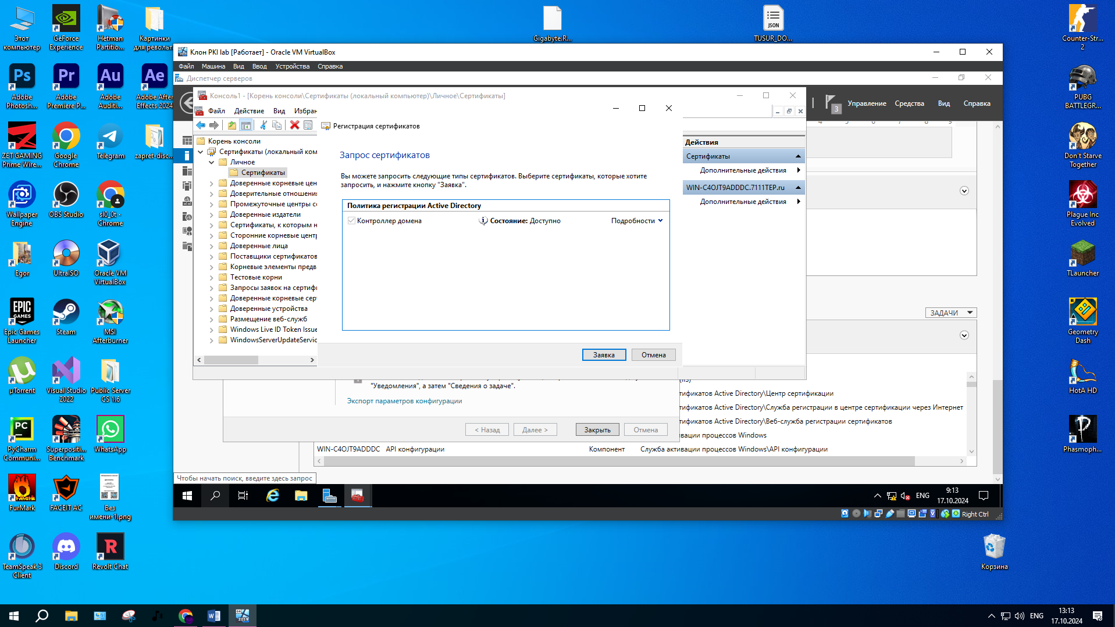Open Средства menu in Server Manager
This screenshot has width=1115, height=627.
point(909,103)
